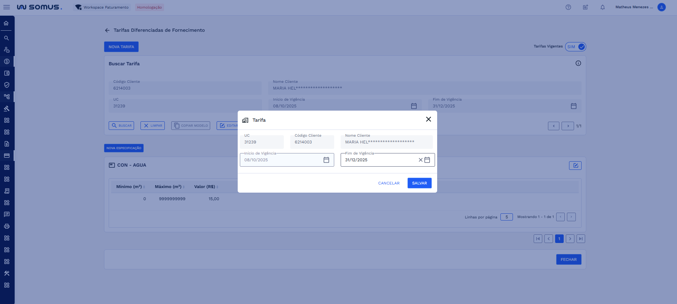Open the hamburger menu
677x304 pixels.
tap(6, 7)
